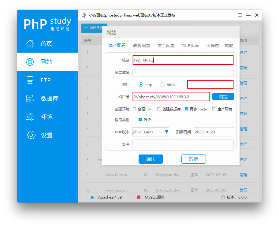This screenshot has width=279, height=227.
Task: Click 管理 for row 9 www.fa.com
Action: (243, 175)
